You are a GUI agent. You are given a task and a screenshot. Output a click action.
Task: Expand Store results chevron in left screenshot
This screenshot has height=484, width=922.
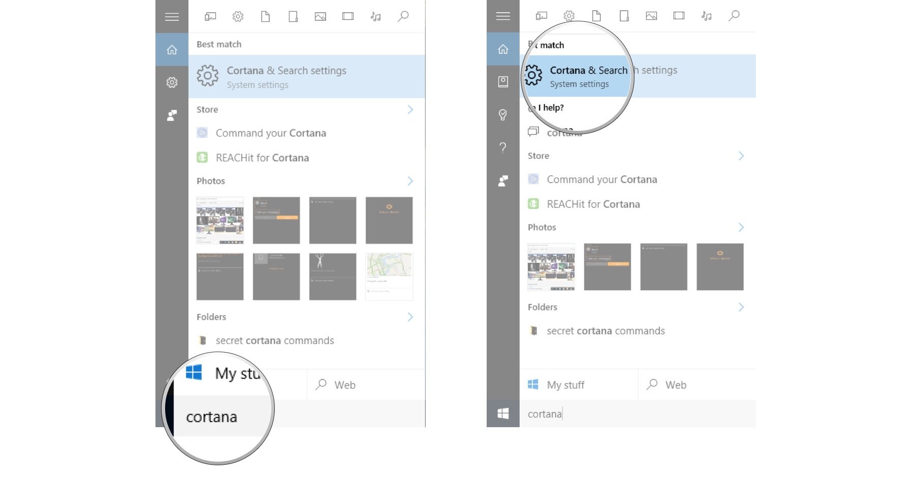pyautogui.click(x=410, y=110)
